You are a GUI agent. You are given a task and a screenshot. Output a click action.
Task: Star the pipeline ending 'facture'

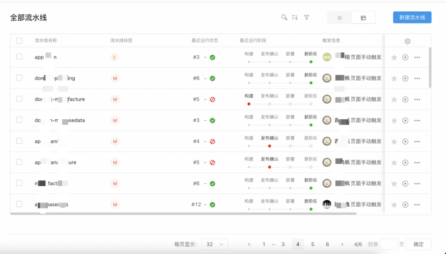[394, 99]
